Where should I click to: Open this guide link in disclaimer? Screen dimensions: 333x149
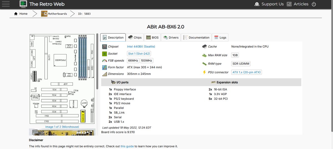click(127, 146)
